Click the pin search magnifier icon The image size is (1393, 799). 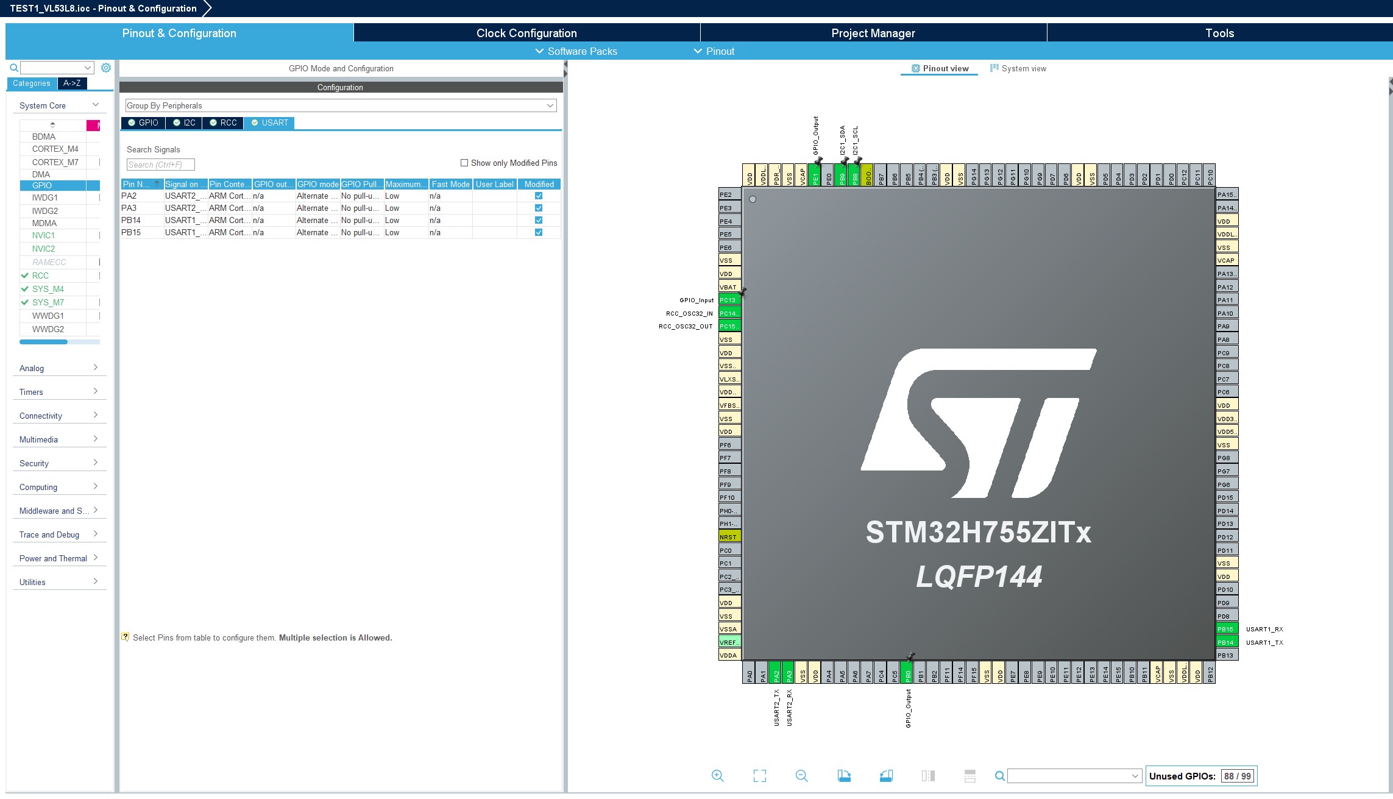[1000, 776]
